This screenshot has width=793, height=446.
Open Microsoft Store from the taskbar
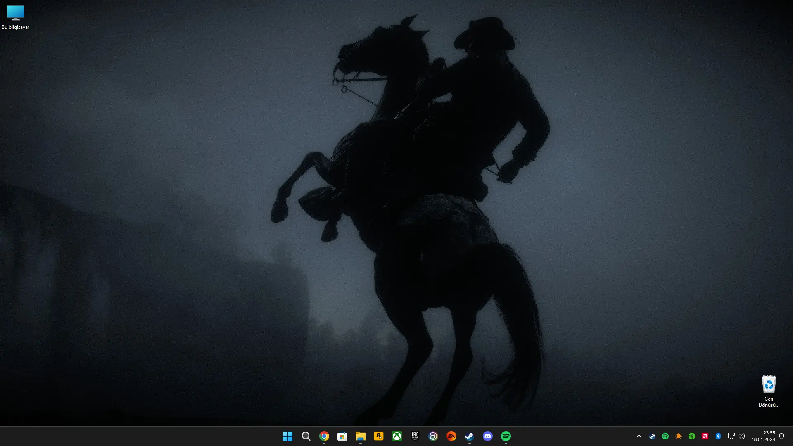342,436
